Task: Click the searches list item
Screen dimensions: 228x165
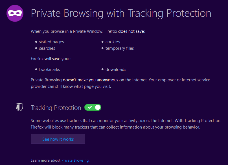Action: (47, 48)
